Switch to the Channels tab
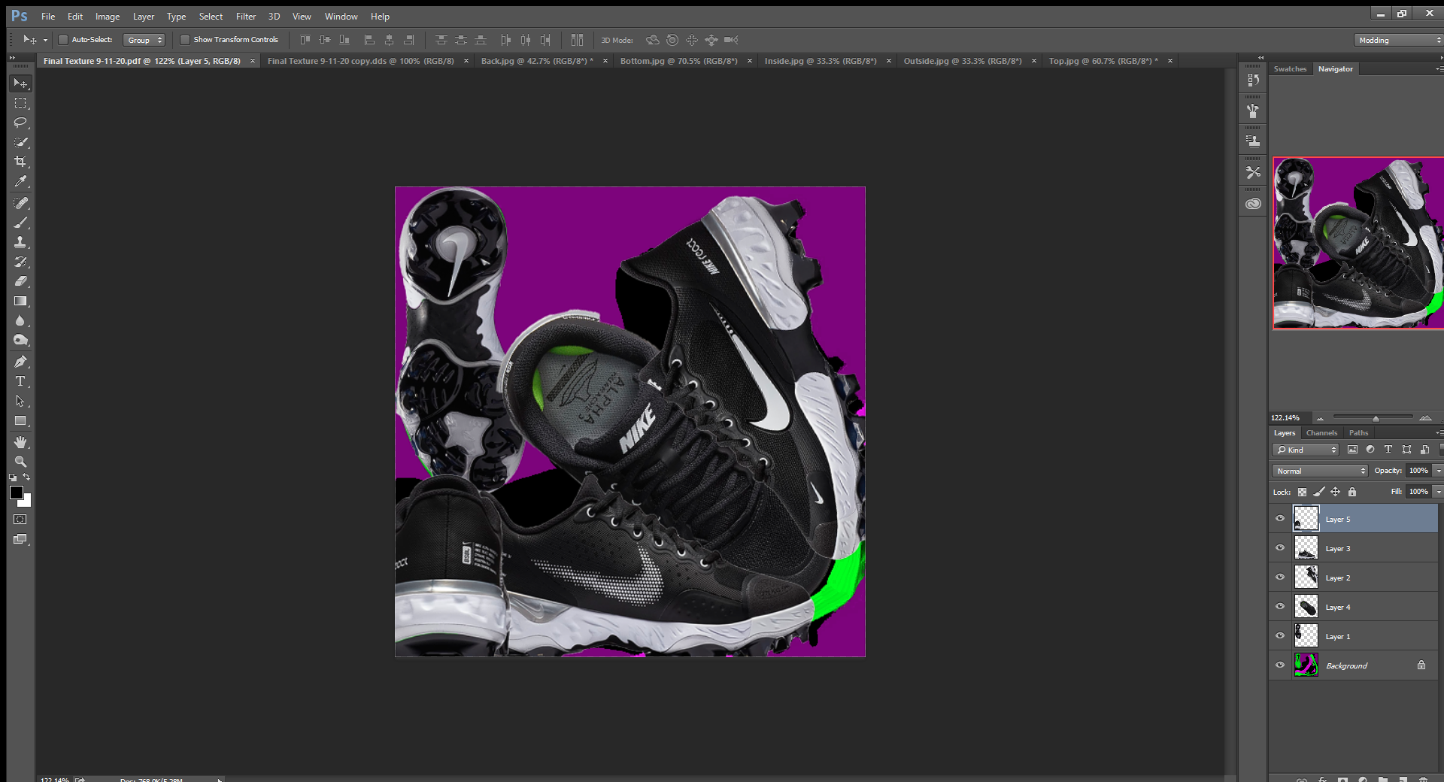 pos(1321,433)
